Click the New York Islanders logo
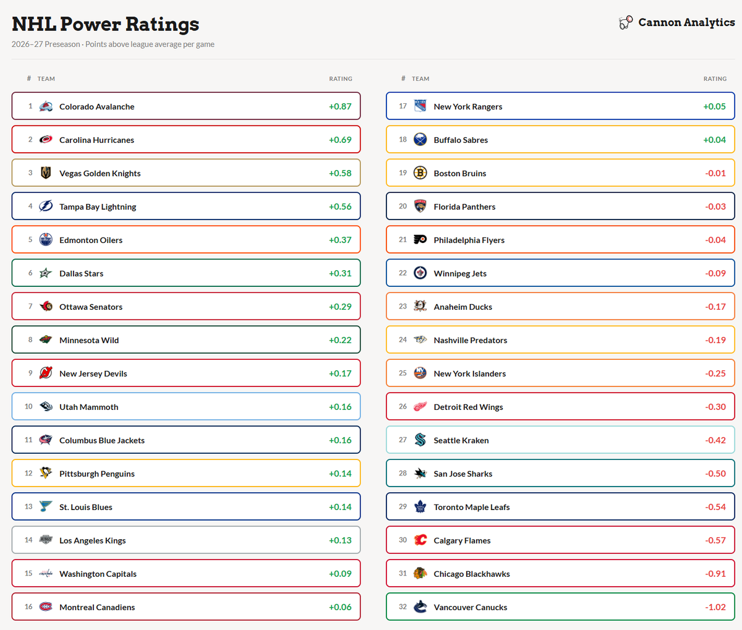Image resolution: width=742 pixels, height=630 pixels. [420, 373]
